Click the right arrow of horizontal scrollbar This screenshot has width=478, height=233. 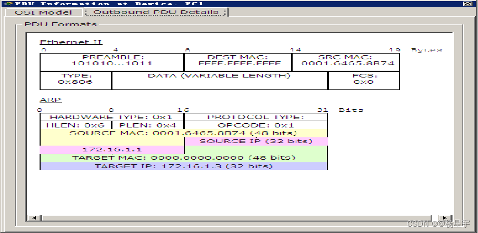coord(445,217)
